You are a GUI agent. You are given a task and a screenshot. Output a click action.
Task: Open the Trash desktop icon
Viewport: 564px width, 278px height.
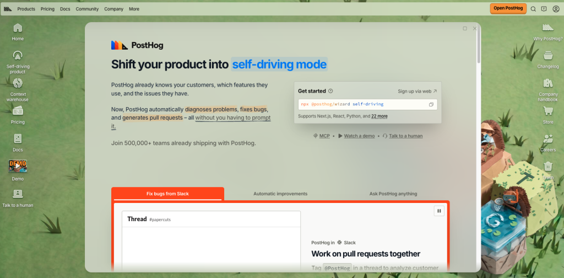pos(548,170)
